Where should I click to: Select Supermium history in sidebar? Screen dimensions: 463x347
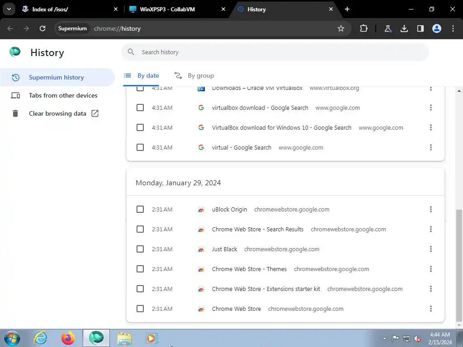coord(57,77)
